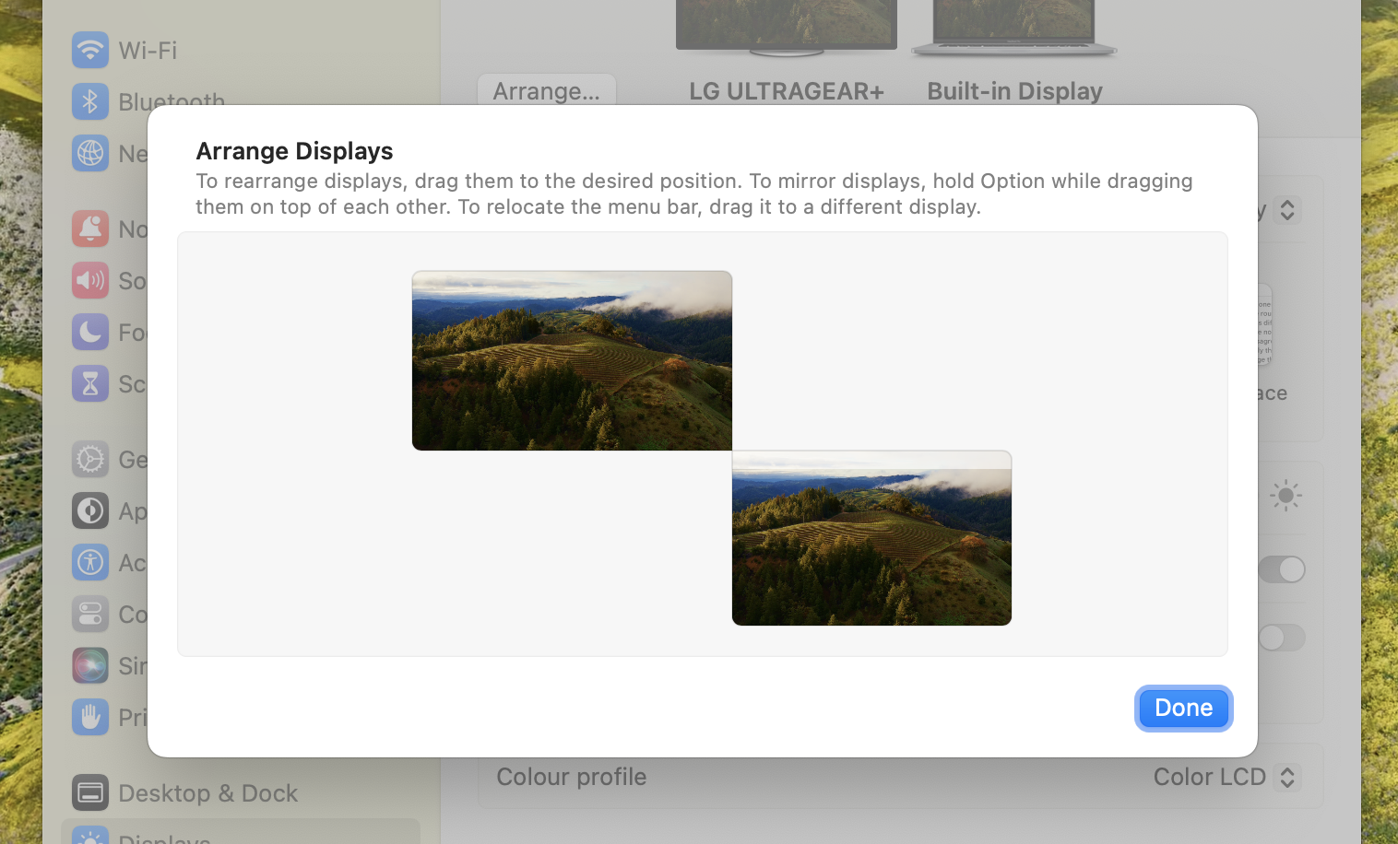Select the larger upper-left display thumbnail
The height and width of the screenshot is (844, 1398).
click(572, 360)
